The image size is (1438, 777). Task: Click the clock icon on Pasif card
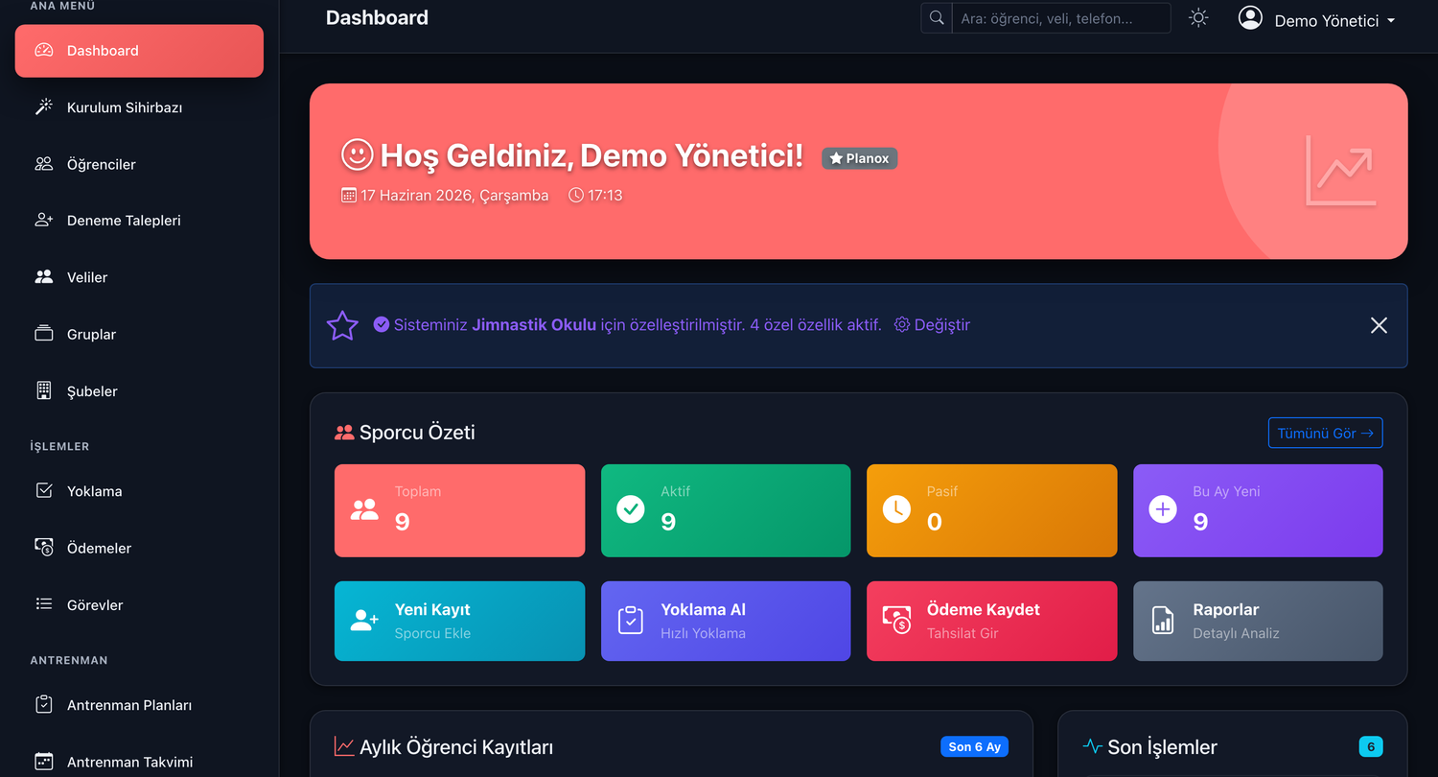(896, 509)
